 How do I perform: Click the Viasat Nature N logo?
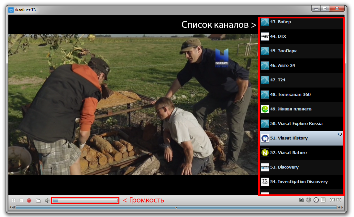click(265, 153)
